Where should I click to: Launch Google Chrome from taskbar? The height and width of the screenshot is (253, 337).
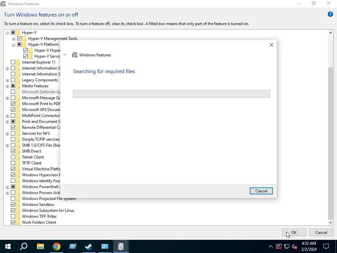pyautogui.click(x=57, y=246)
